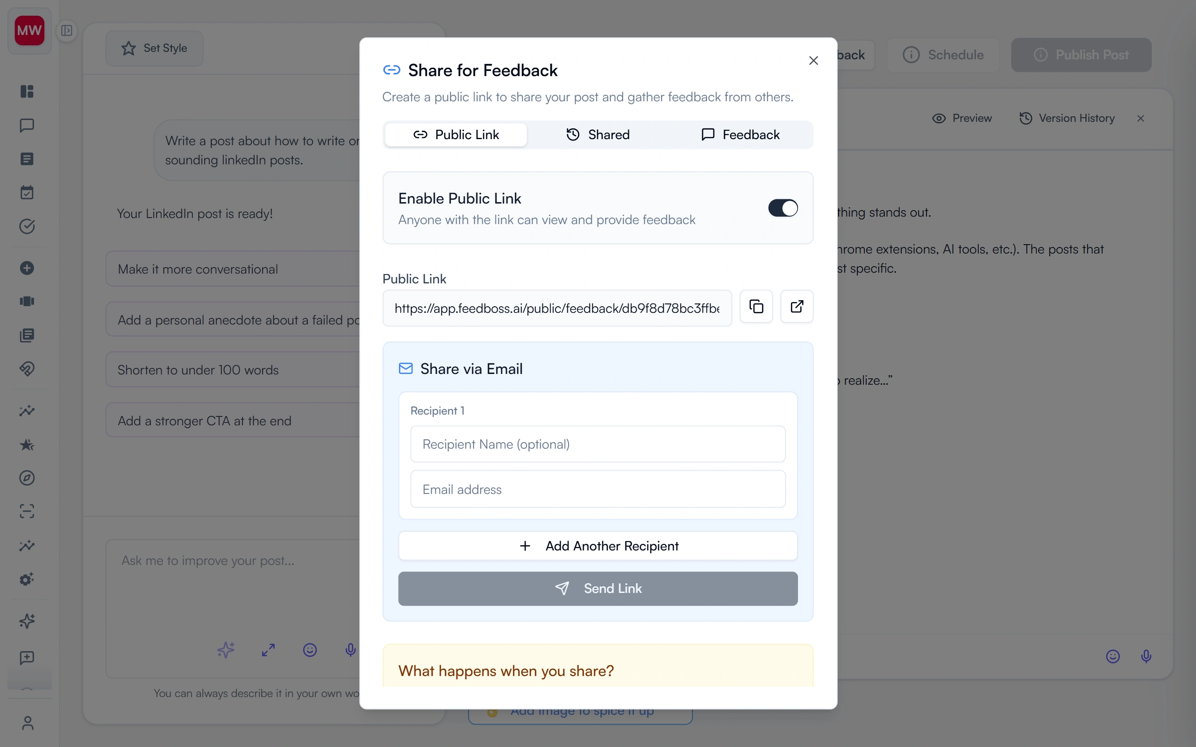The width and height of the screenshot is (1196, 747).
Task: Open Version History
Action: tap(1067, 118)
